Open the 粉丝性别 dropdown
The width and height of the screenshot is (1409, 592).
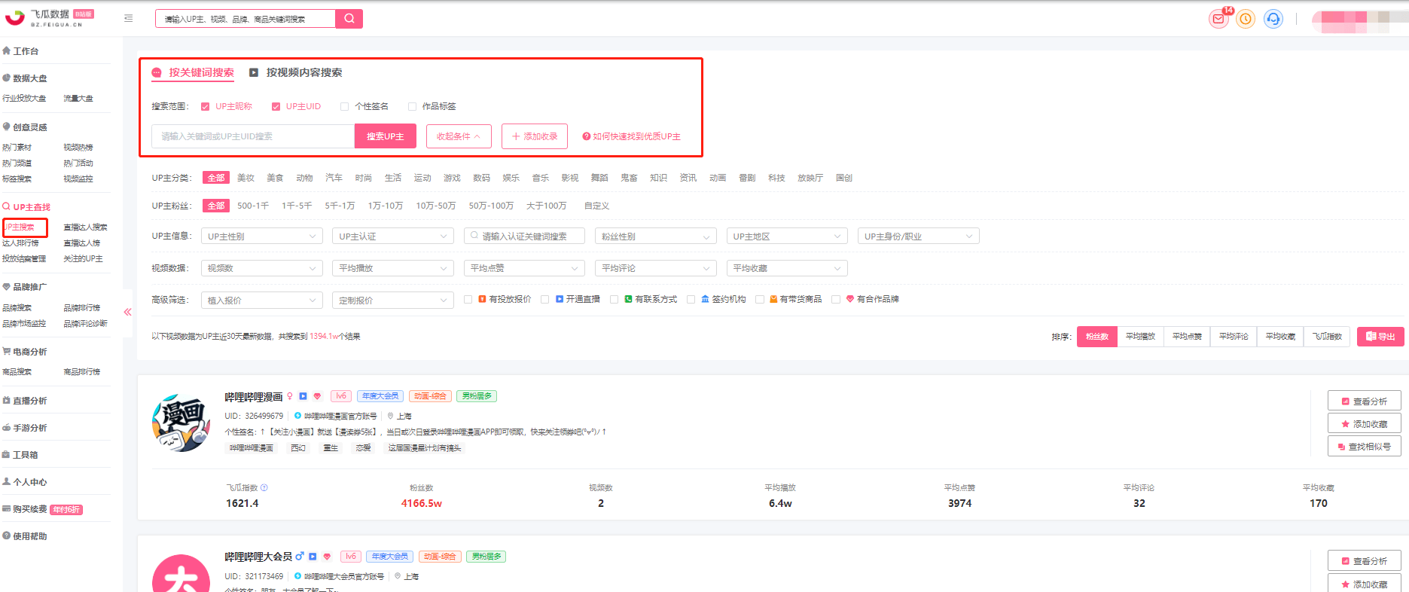655,236
